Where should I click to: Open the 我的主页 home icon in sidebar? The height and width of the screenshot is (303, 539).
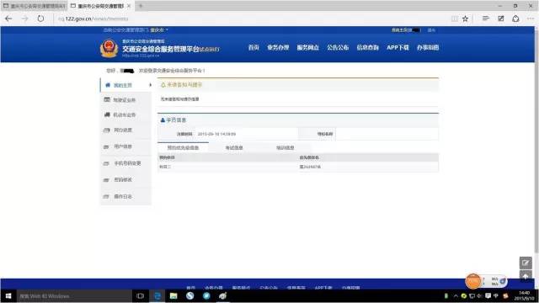pos(108,85)
